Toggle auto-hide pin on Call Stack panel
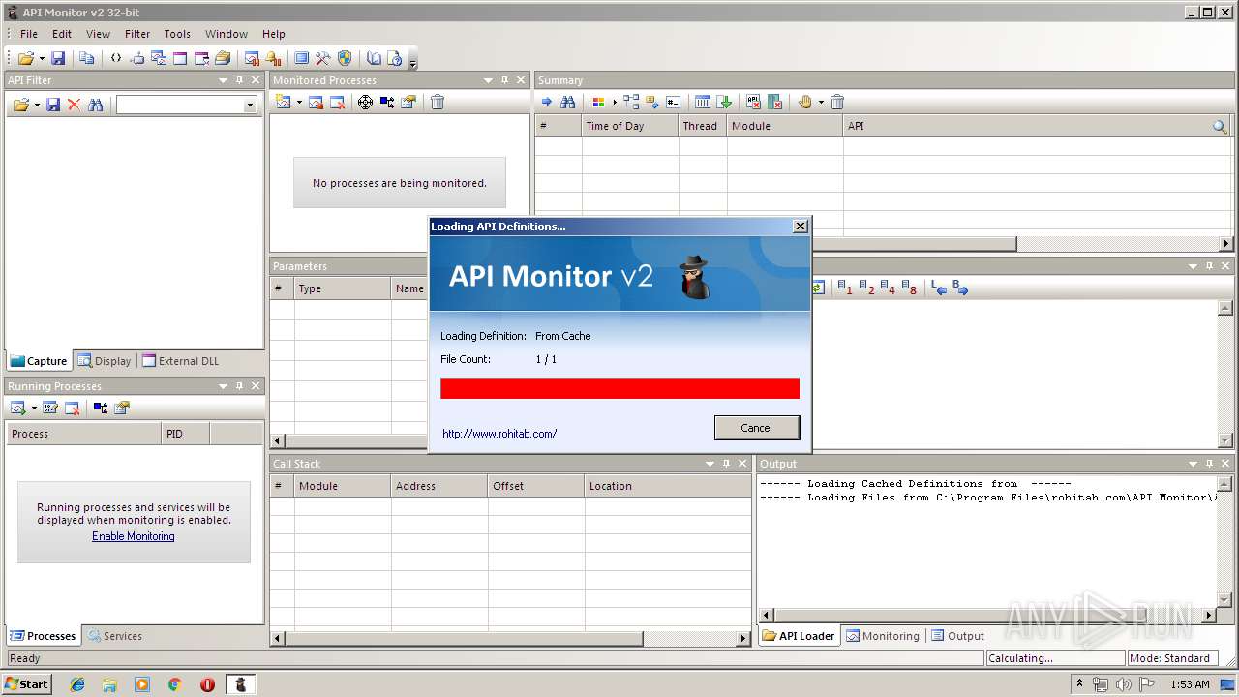 point(727,464)
